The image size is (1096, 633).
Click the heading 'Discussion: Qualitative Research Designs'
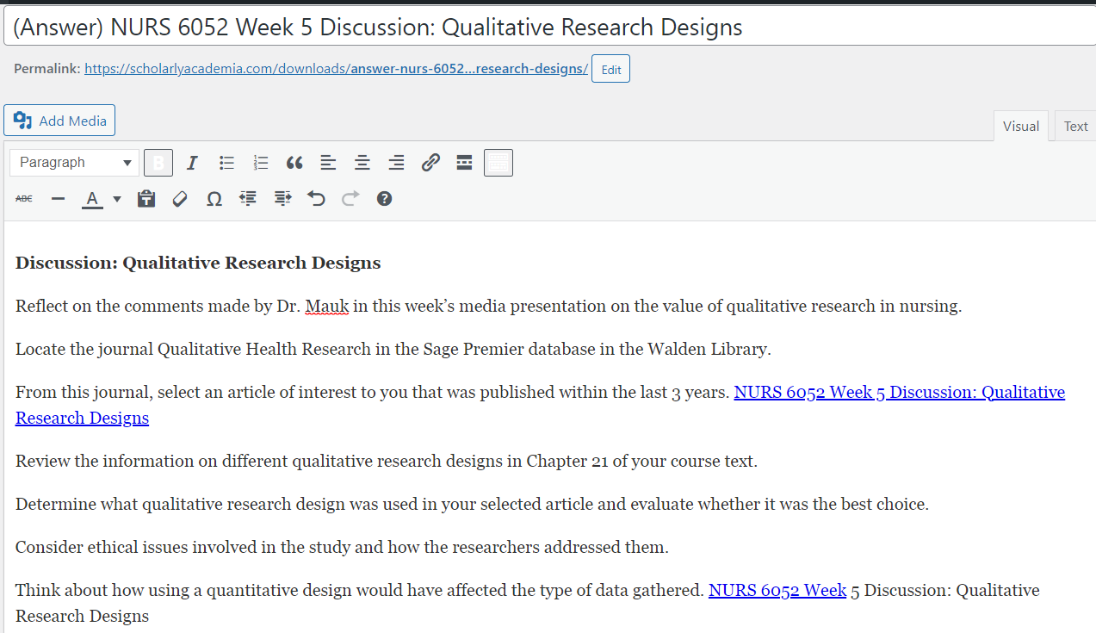pos(198,264)
